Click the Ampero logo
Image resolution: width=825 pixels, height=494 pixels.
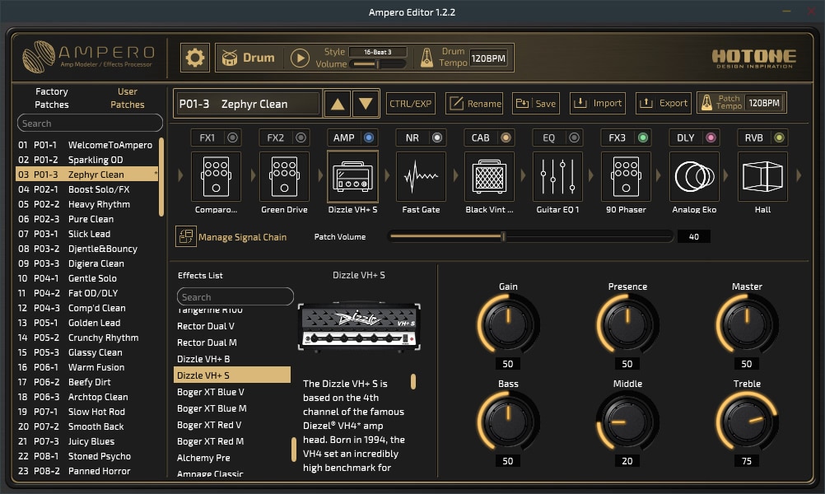point(88,56)
